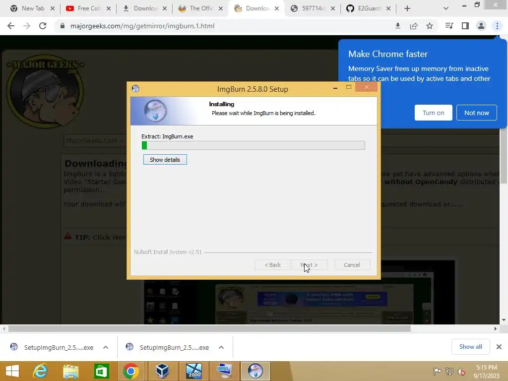Reload the majorgeeks page
Screen dimensions: 508x381
coord(43,26)
